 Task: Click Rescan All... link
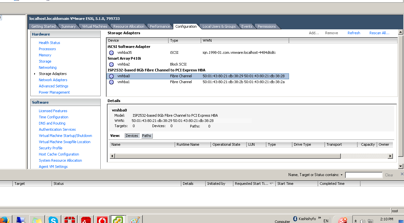point(379,33)
